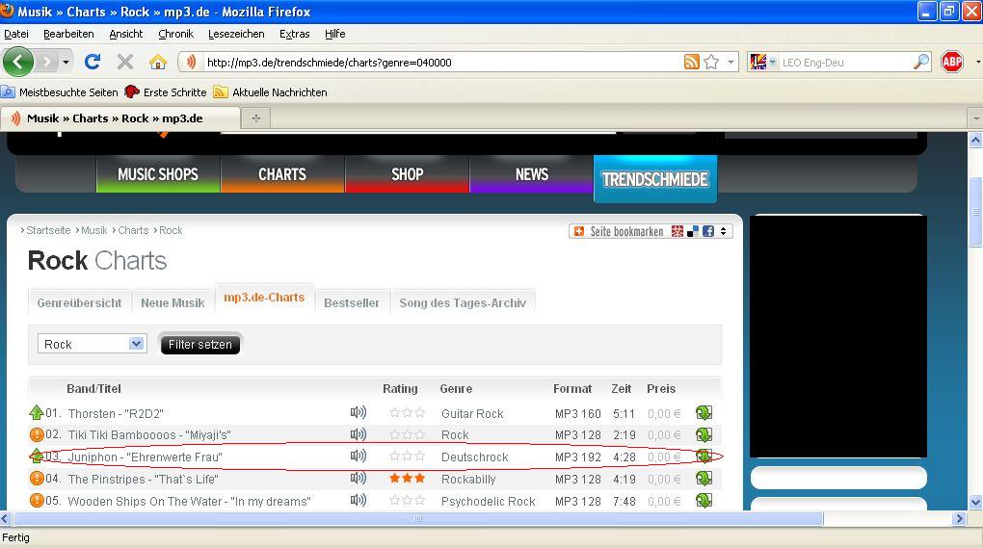This screenshot has height=548, width=983.
Task: Rate Thorsten - R2D2 with stars
Action: 407,413
